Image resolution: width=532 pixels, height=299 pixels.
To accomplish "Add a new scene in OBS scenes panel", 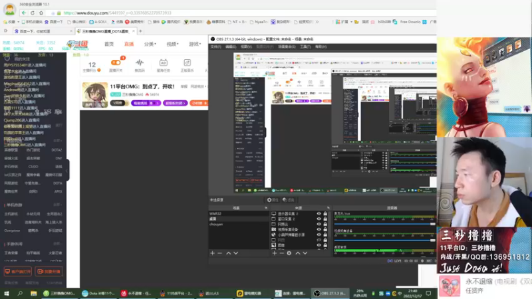I will pyautogui.click(x=212, y=253).
